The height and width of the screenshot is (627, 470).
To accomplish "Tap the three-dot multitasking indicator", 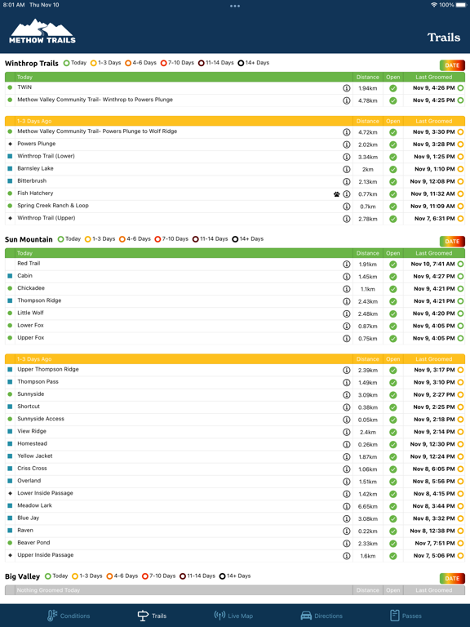I will 235,6.
